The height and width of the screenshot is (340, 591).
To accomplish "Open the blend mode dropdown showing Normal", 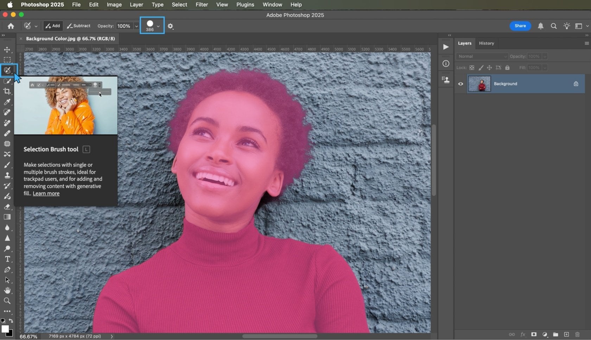I will 481,56.
